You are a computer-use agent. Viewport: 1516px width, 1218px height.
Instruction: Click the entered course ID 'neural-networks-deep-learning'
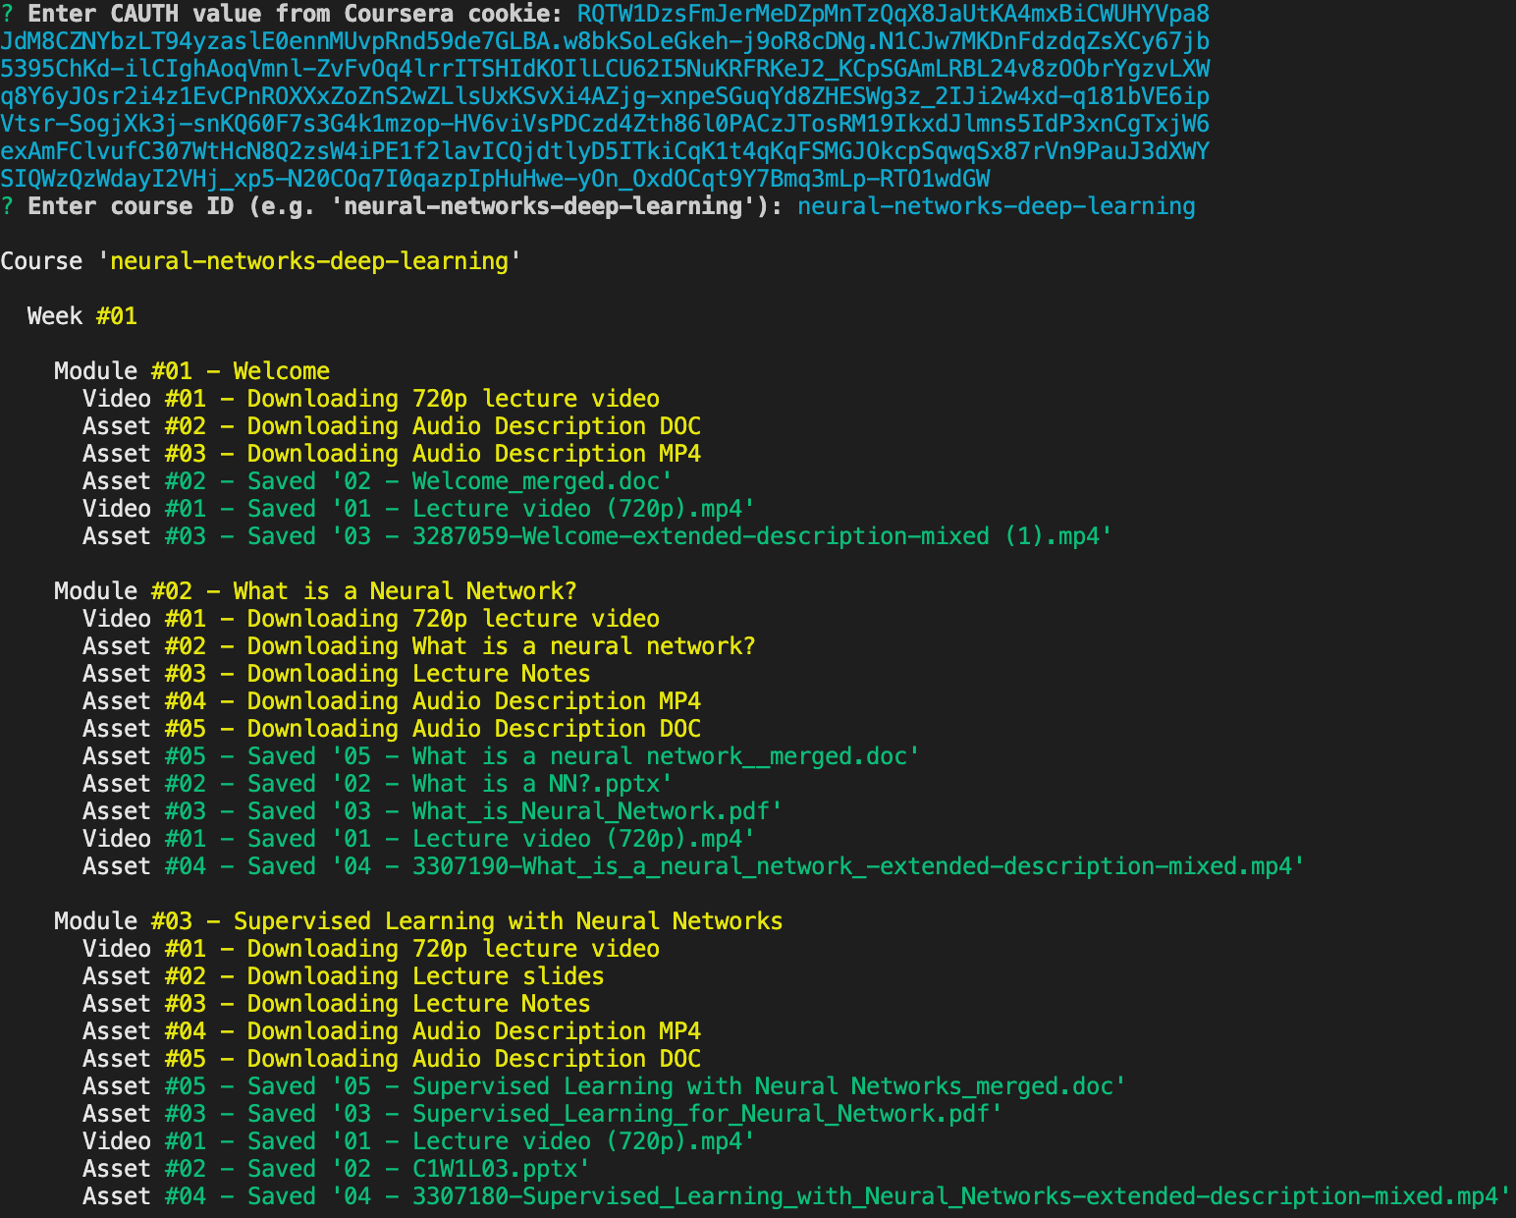coord(997,206)
